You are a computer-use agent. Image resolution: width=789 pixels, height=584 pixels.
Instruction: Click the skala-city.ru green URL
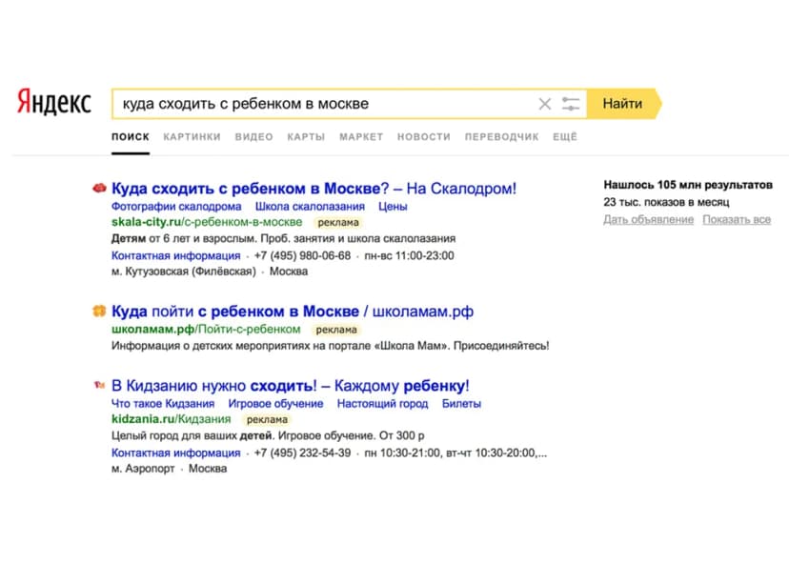coord(207,222)
